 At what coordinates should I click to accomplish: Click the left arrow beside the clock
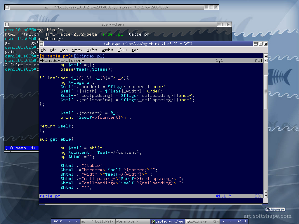click(x=223, y=221)
